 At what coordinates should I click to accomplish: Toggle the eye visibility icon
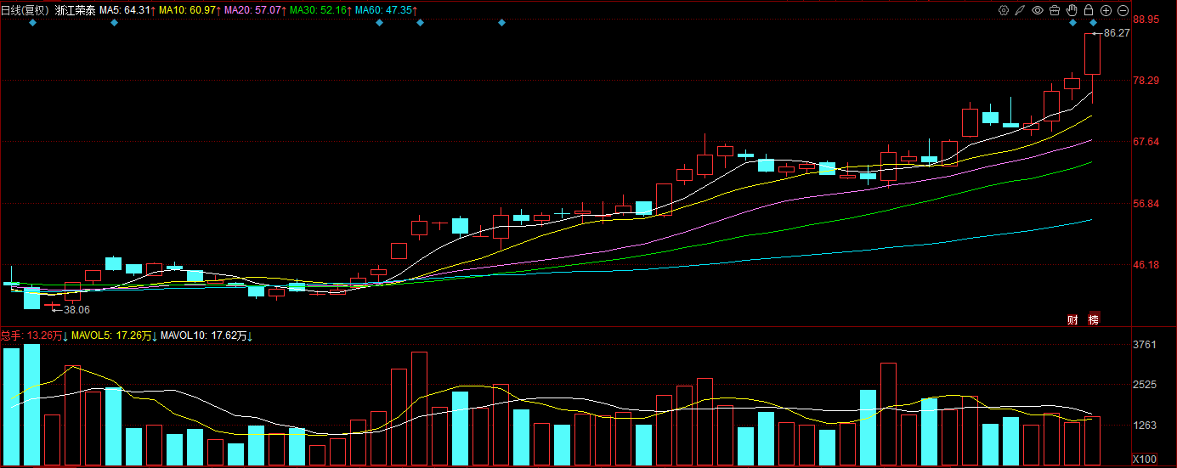coord(1038,10)
